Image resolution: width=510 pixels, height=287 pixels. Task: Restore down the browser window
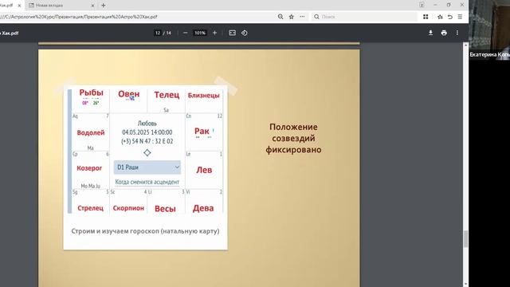point(449,5)
